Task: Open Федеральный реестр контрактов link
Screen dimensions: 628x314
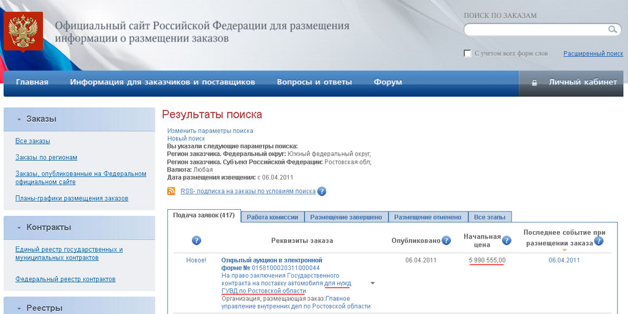Action: [65, 279]
